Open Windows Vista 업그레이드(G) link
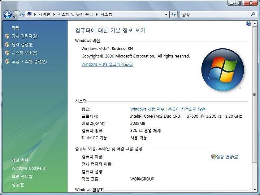Image resolution: width=260 pixels, height=195 pixels. coord(107,64)
